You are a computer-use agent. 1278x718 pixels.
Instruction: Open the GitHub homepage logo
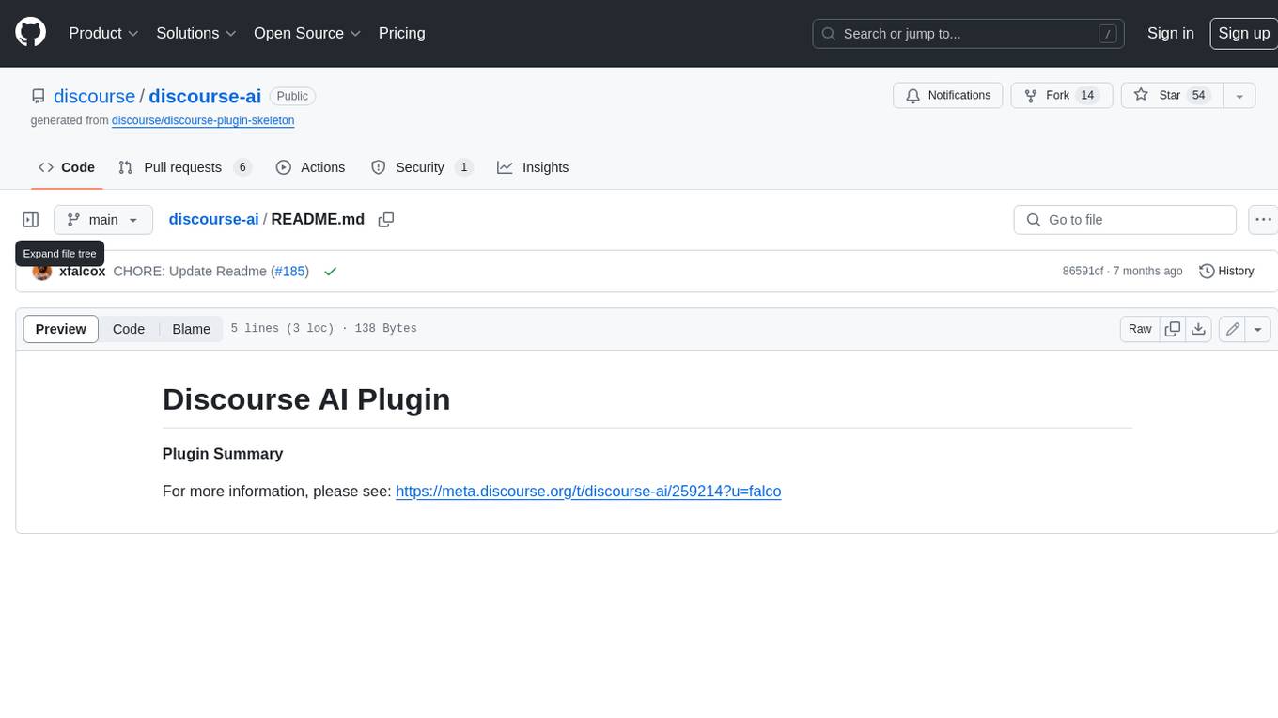[x=31, y=33]
